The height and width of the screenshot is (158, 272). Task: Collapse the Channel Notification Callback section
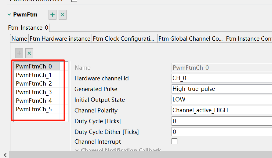click(77, 150)
